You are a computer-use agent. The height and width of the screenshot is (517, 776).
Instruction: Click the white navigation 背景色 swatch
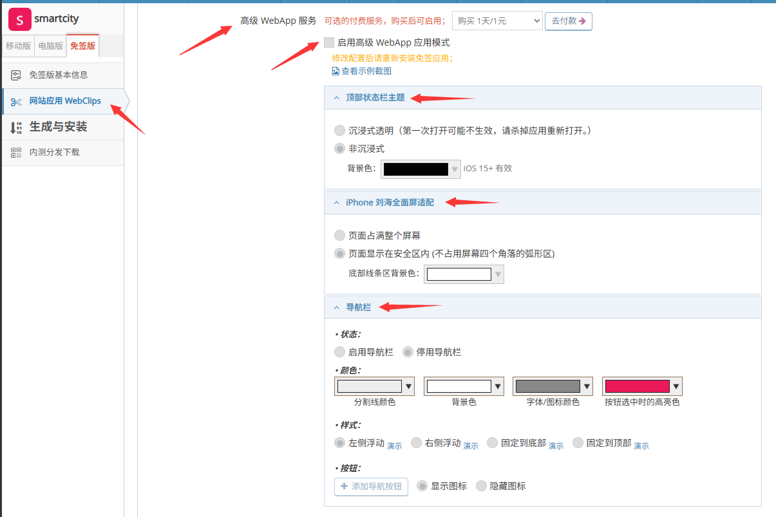coord(459,386)
